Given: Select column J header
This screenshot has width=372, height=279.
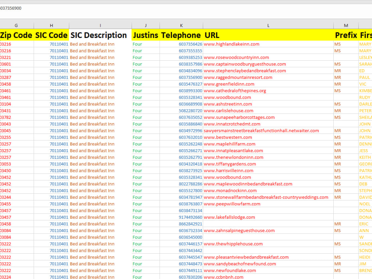Looking at the screenshot, I should [x=146, y=25].
